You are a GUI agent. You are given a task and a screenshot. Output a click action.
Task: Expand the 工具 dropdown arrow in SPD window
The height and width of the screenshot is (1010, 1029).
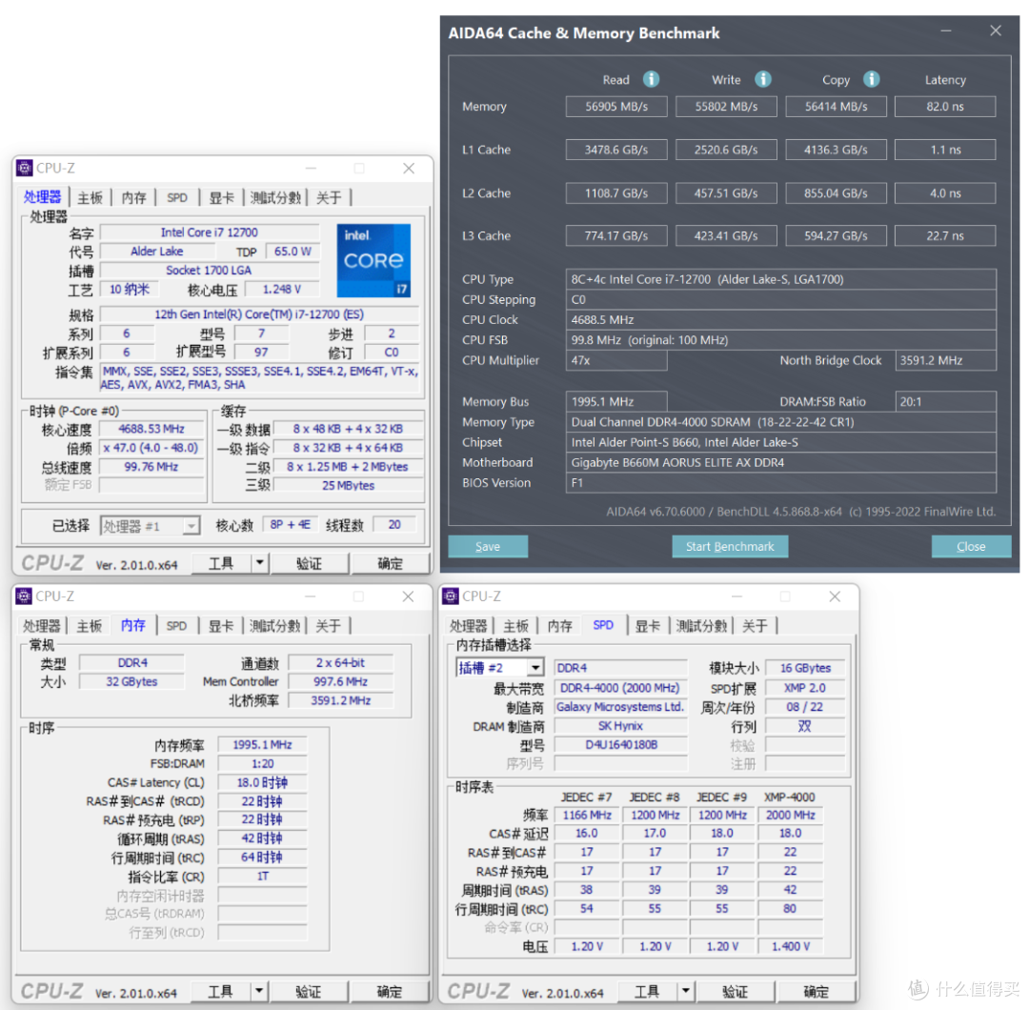point(686,990)
